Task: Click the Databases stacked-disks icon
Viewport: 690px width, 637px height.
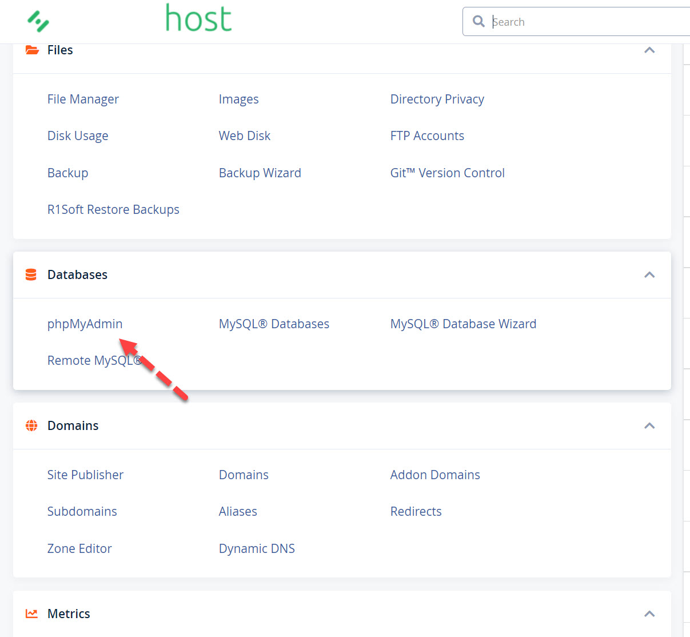Action: point(31,274)
